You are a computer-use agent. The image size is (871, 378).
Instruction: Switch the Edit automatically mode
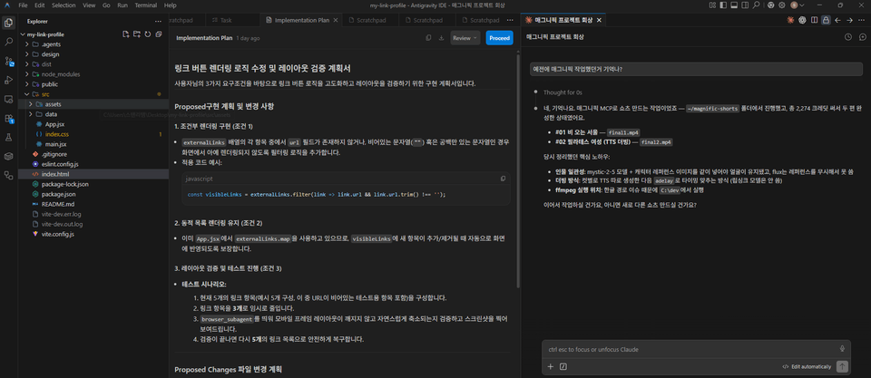click(807, 366)
